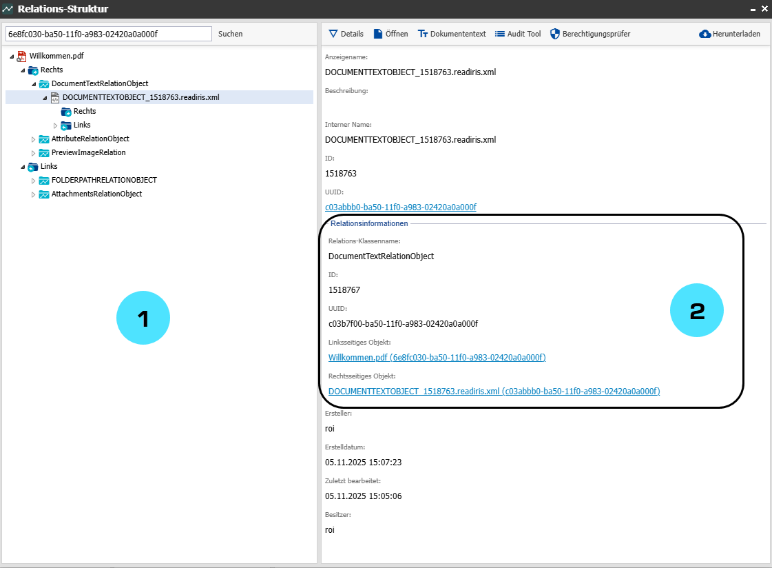This screenshot has width=772, height=568.
Task: Click the XML file icon of DOCUMENTTEXTOBJECT_1518763
Action: coord(55,97)
